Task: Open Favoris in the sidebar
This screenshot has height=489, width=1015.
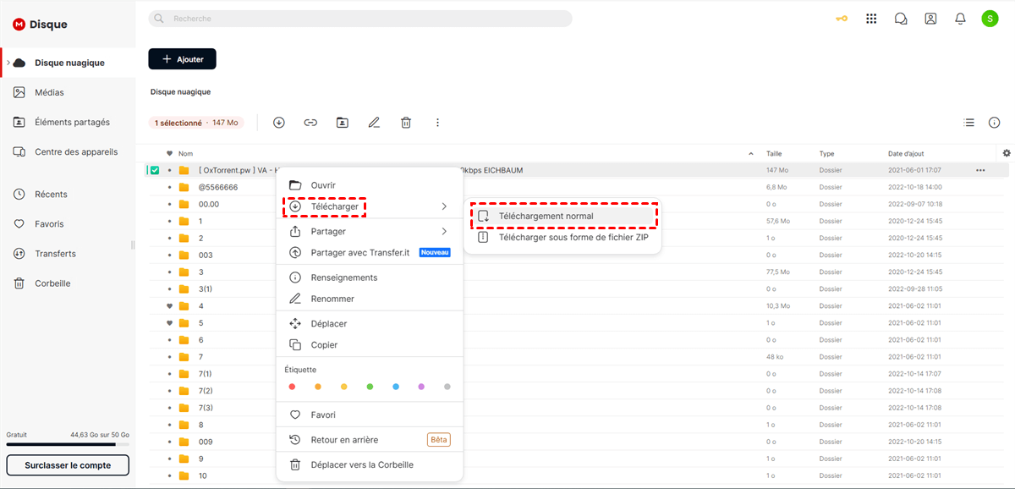Action: (x=68, y=223)
